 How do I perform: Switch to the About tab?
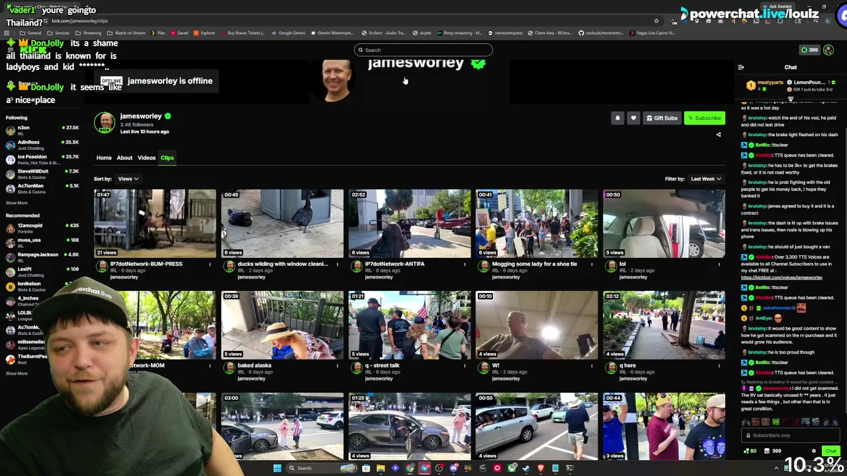tap(124, 158)
